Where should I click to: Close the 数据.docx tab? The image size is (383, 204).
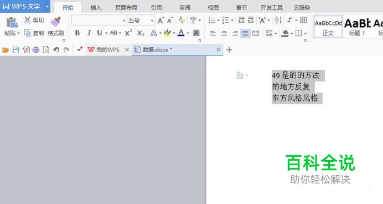click(219, 50)
